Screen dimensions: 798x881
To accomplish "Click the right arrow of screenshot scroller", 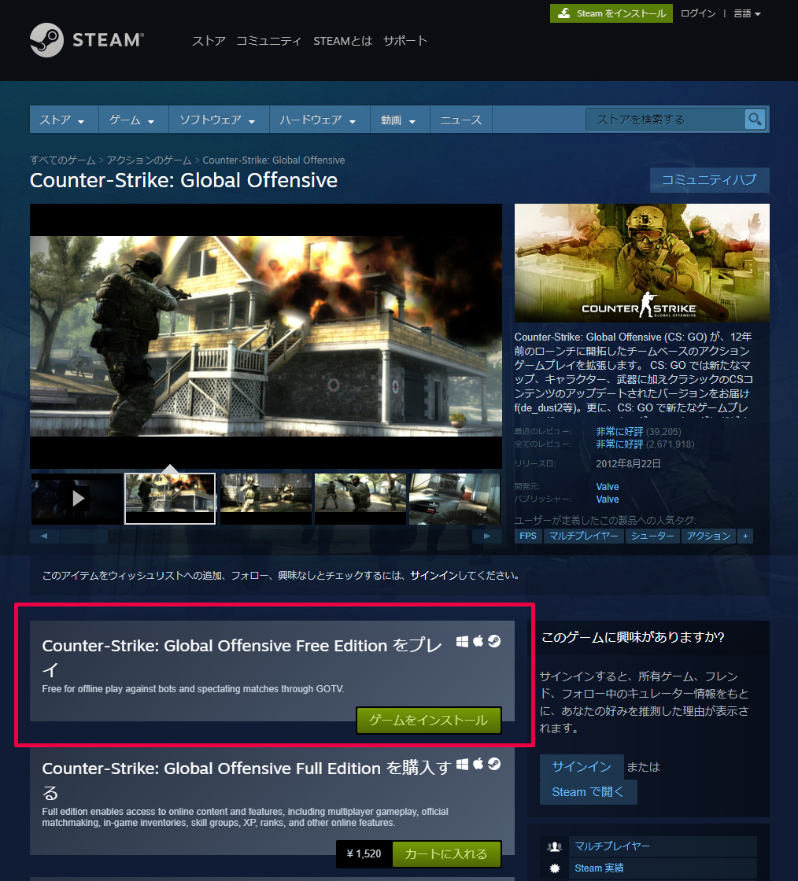I will [x=487, y=536].
